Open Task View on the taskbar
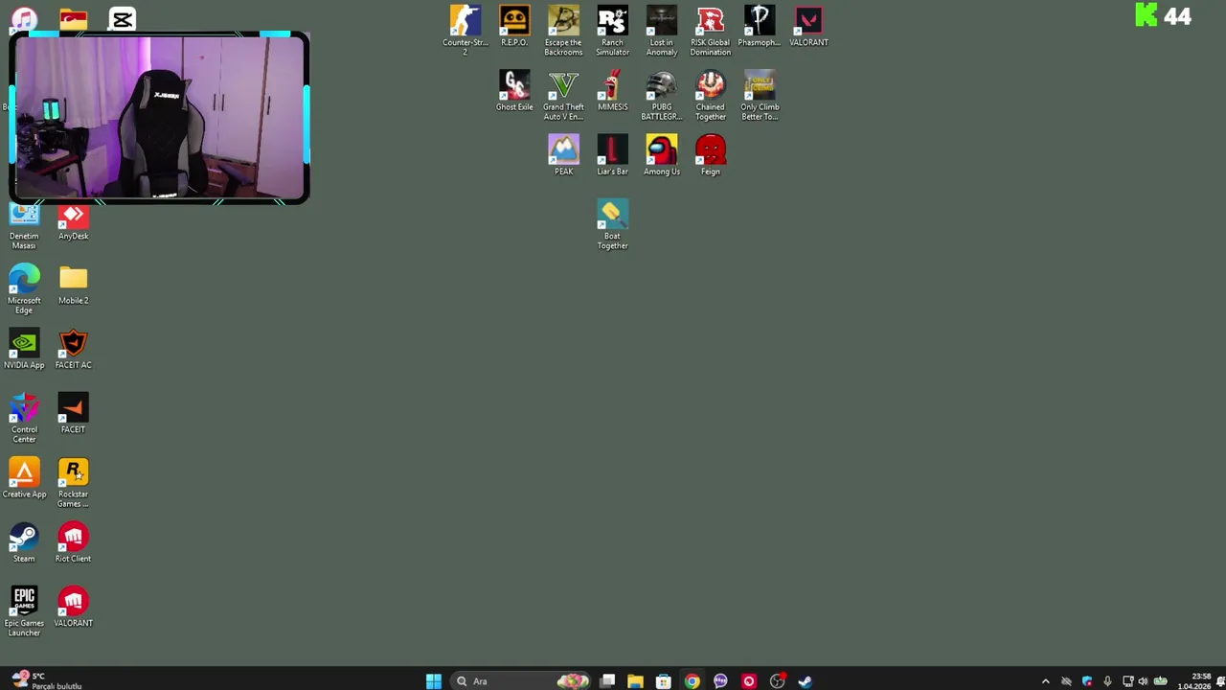1226x690 pixels. pos(607,681)
